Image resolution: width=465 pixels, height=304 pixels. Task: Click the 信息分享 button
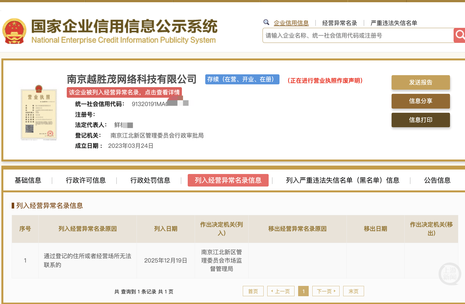[421, 101]
